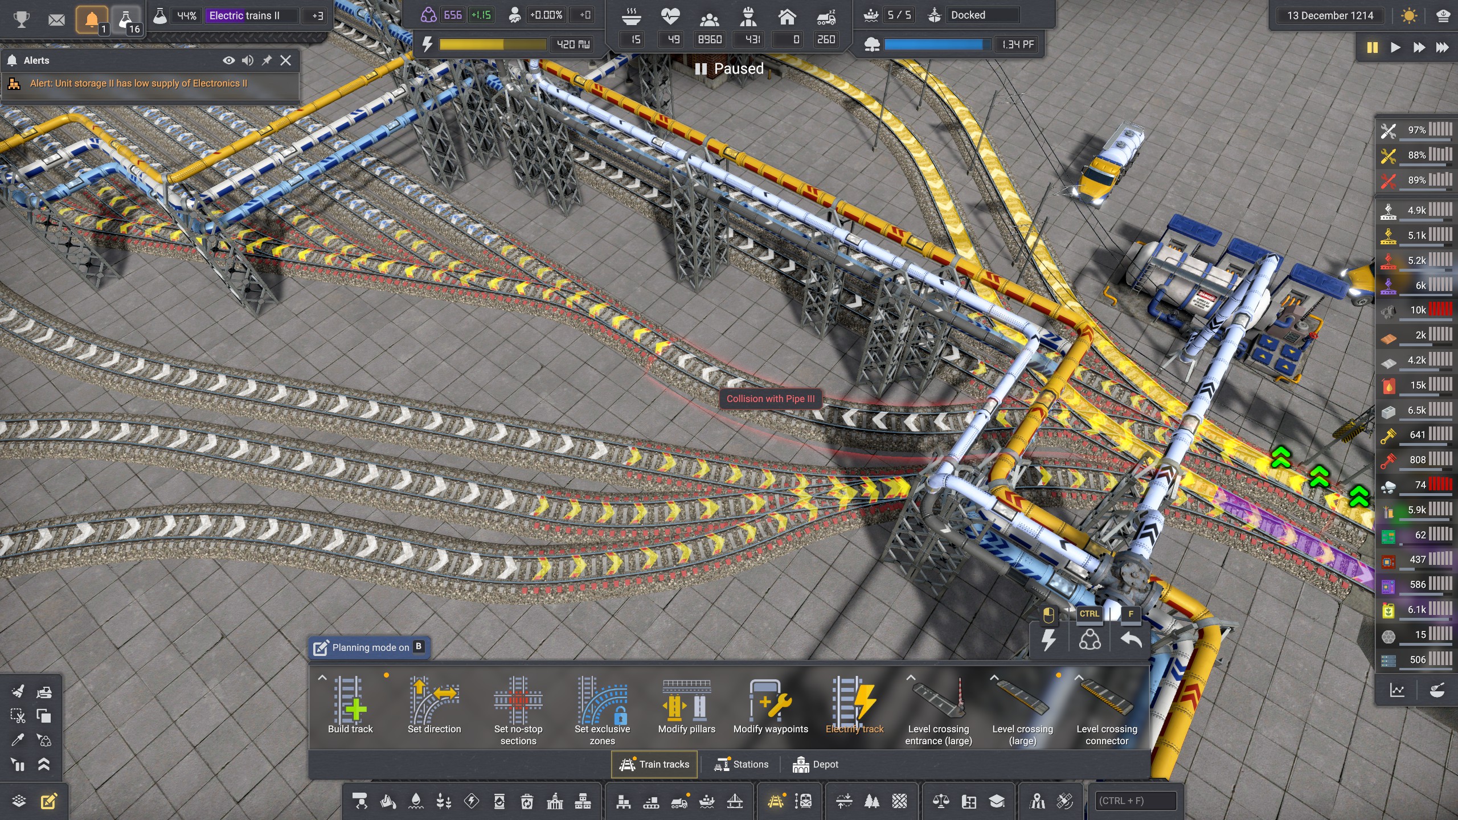Click the CTRL+F search field
Screen dimensions: 1458x820
coord(1136,801)
